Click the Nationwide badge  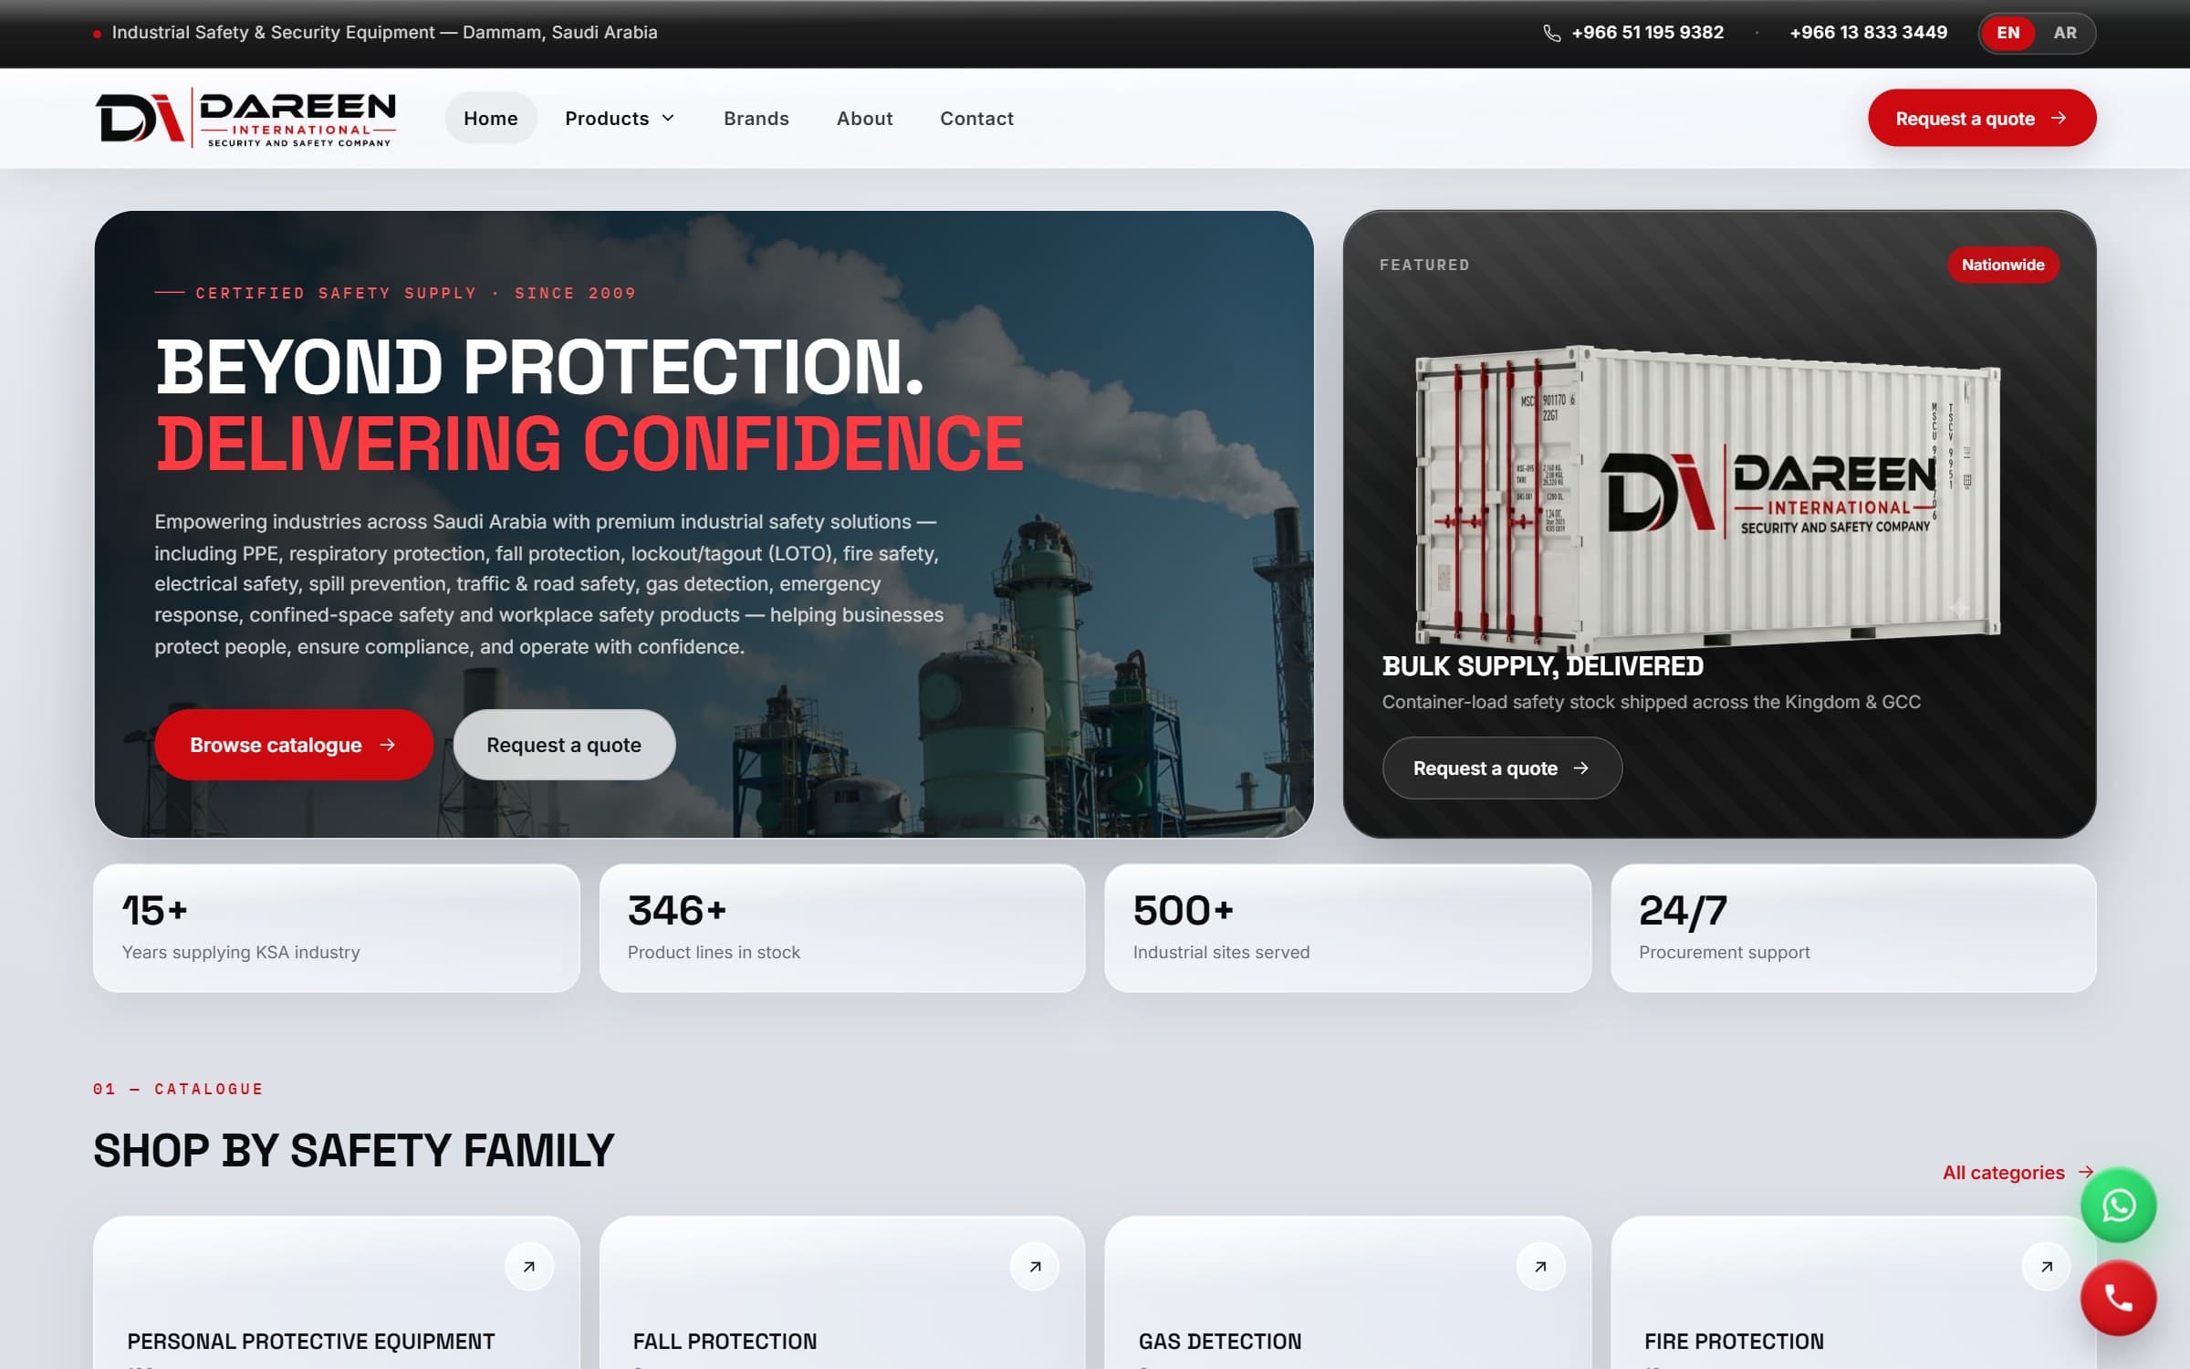pos(2003,265)
